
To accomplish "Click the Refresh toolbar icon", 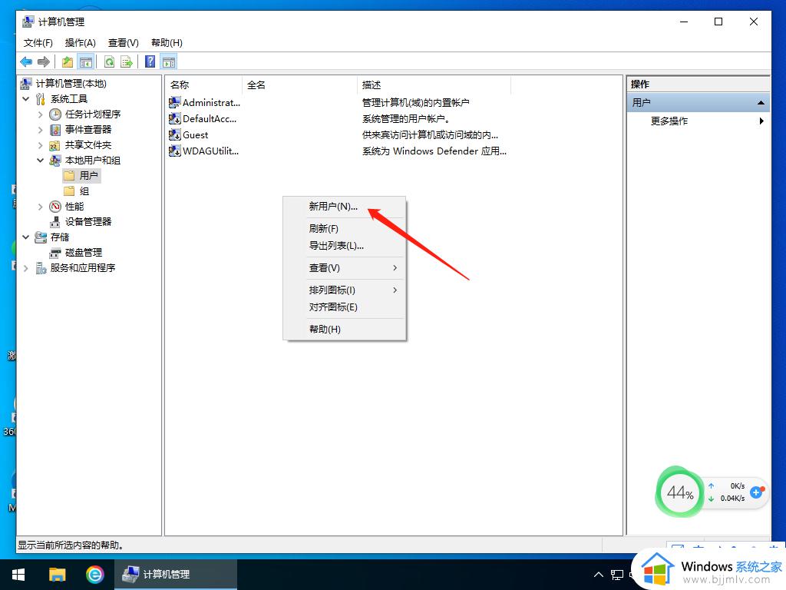I will click(x=109, y=61).
